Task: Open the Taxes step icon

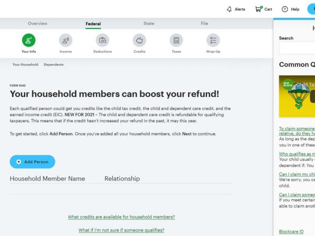Action: (x=176, y=40)
